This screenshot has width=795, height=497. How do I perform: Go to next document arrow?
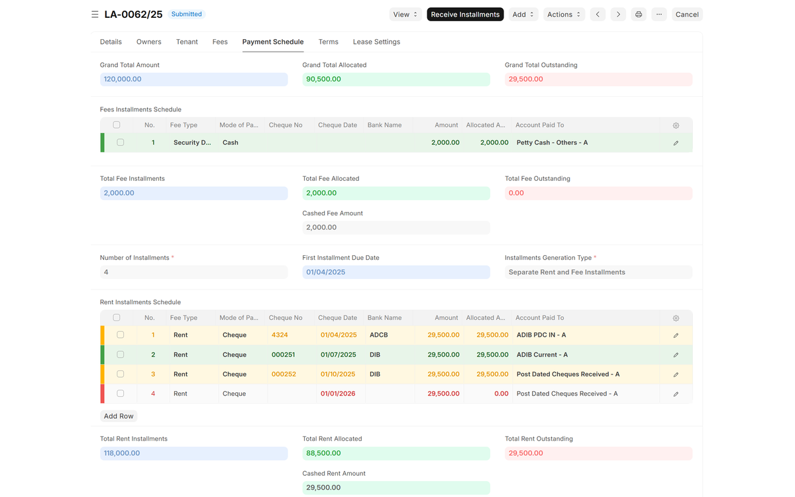coord(618,15)
